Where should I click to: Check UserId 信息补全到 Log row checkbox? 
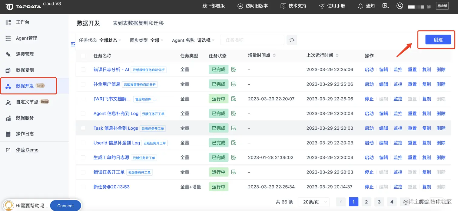point(83,143)
